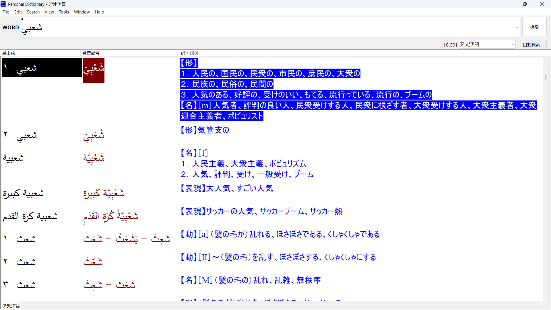Open the Tools menu
Image resolution: width=551 pixels, height=310 pixels.
point(64,12)
